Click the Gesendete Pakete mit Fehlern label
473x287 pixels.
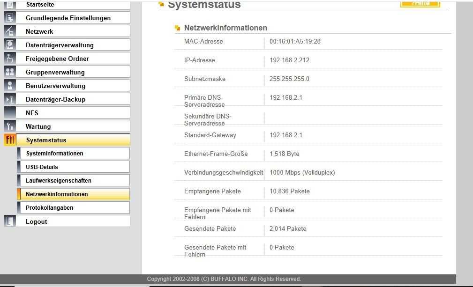[x=215, y=250]
